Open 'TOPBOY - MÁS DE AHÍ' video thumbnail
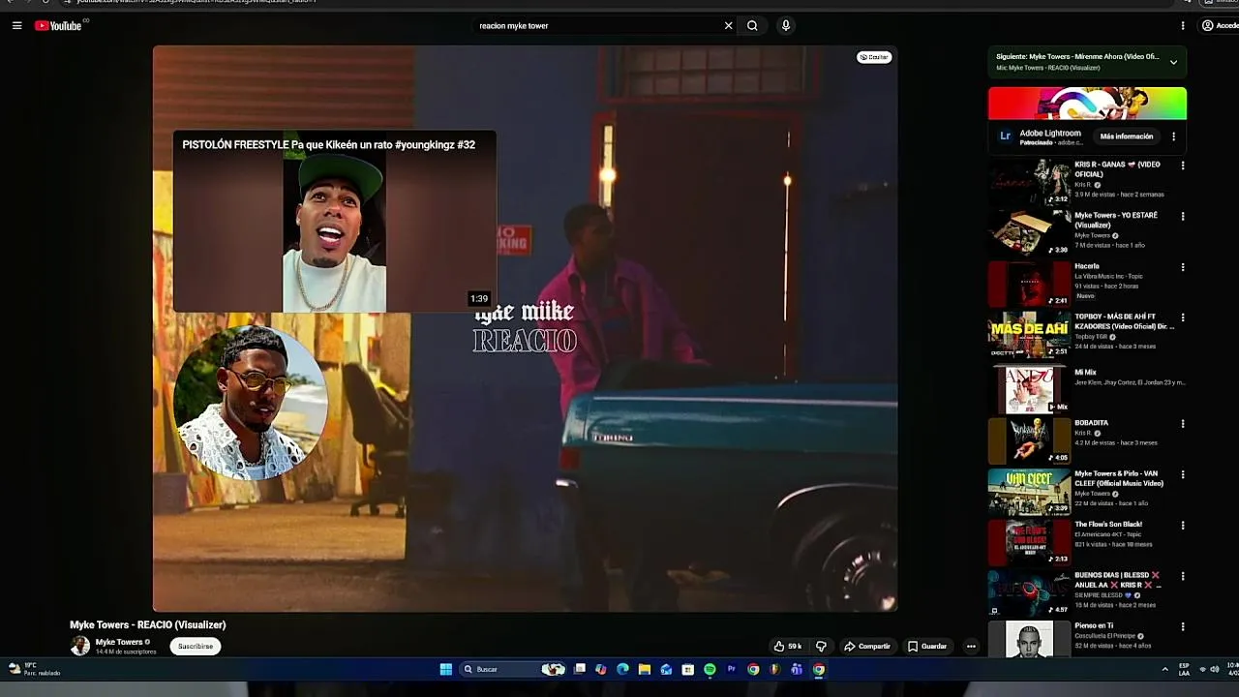The width and height of the screenshot is (1239, 697). pos(1029,335)
